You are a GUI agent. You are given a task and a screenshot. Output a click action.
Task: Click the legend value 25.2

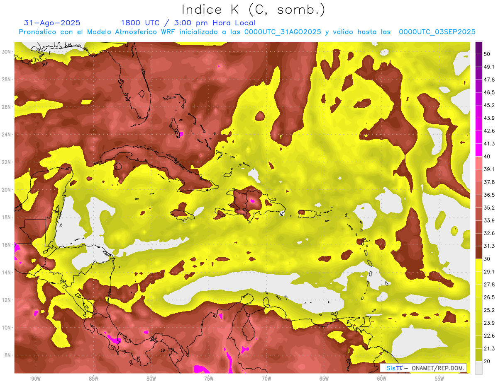[x=489, y=310]
